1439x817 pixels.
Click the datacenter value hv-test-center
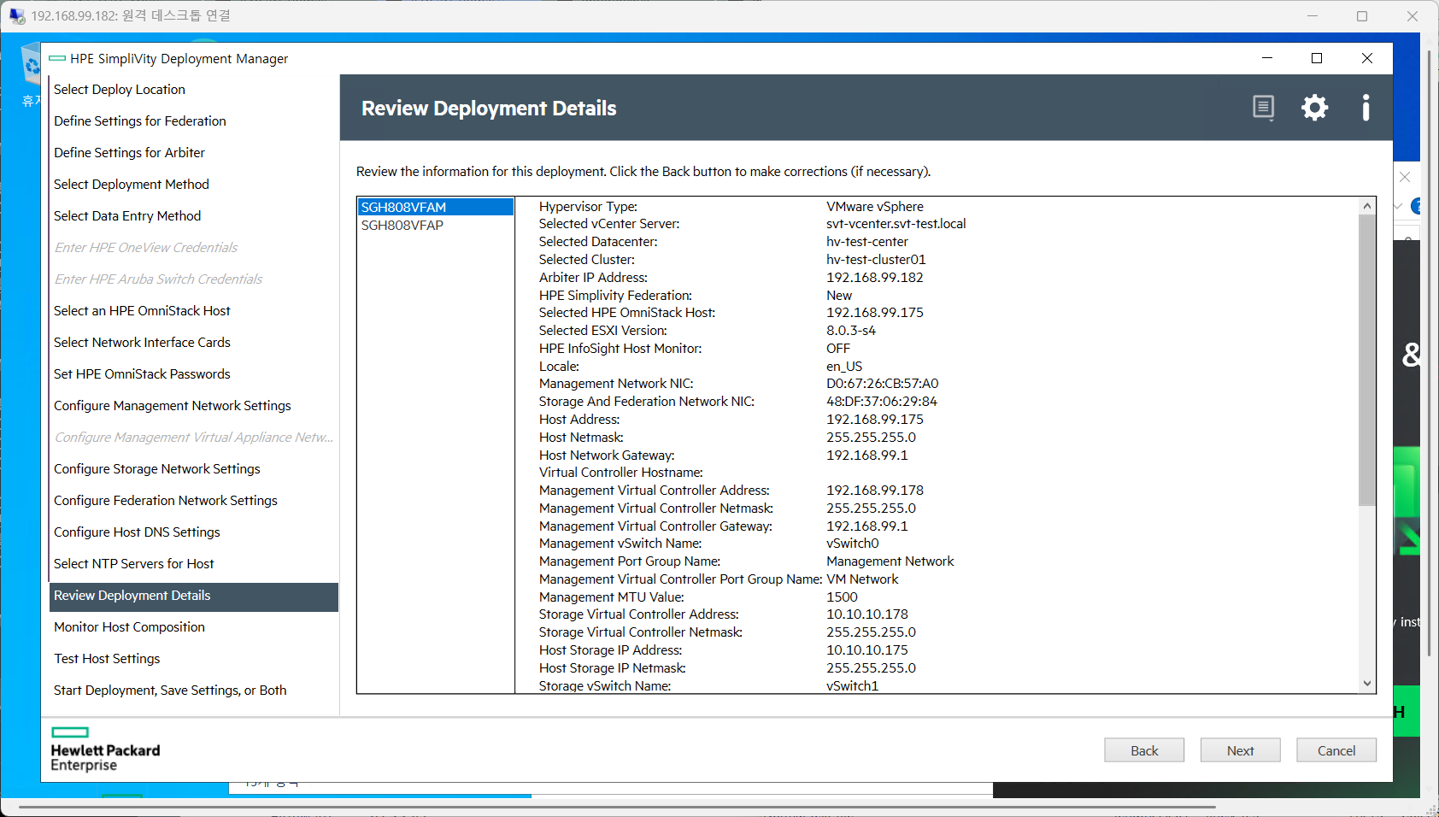[x=866, y=242]
